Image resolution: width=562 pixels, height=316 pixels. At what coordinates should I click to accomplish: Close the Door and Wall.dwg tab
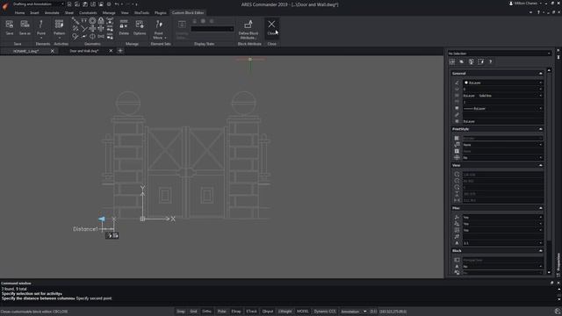click(x=111, y=51)
